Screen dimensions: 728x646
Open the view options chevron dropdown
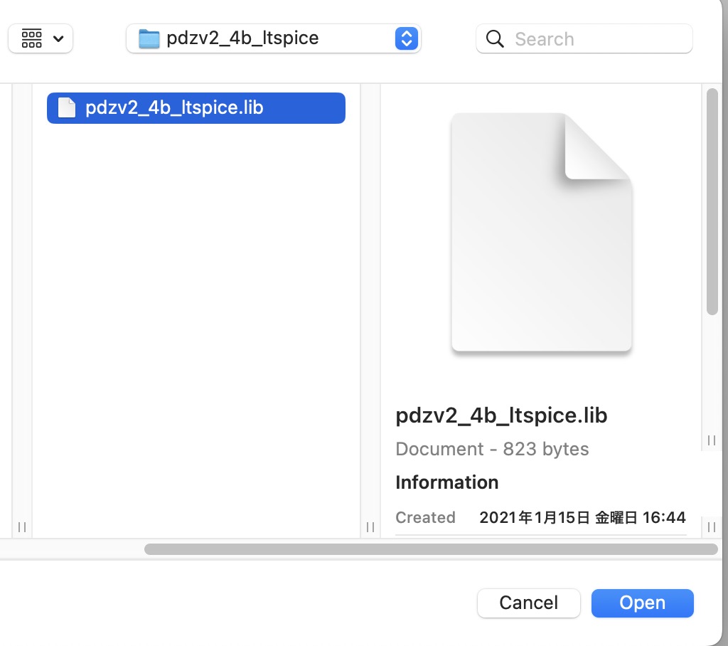point(58,38)
